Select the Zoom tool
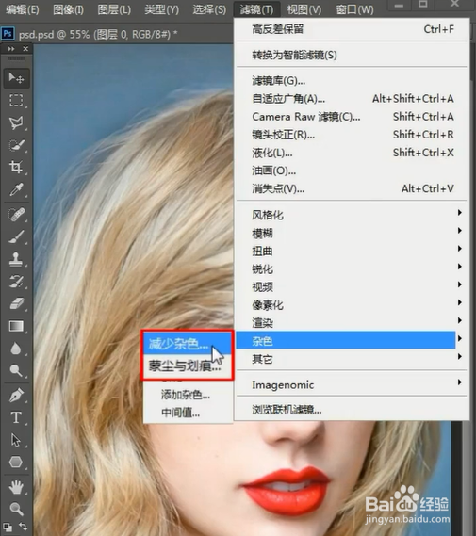476x536 pixels. pyautogui.click(x=16, y=510)
